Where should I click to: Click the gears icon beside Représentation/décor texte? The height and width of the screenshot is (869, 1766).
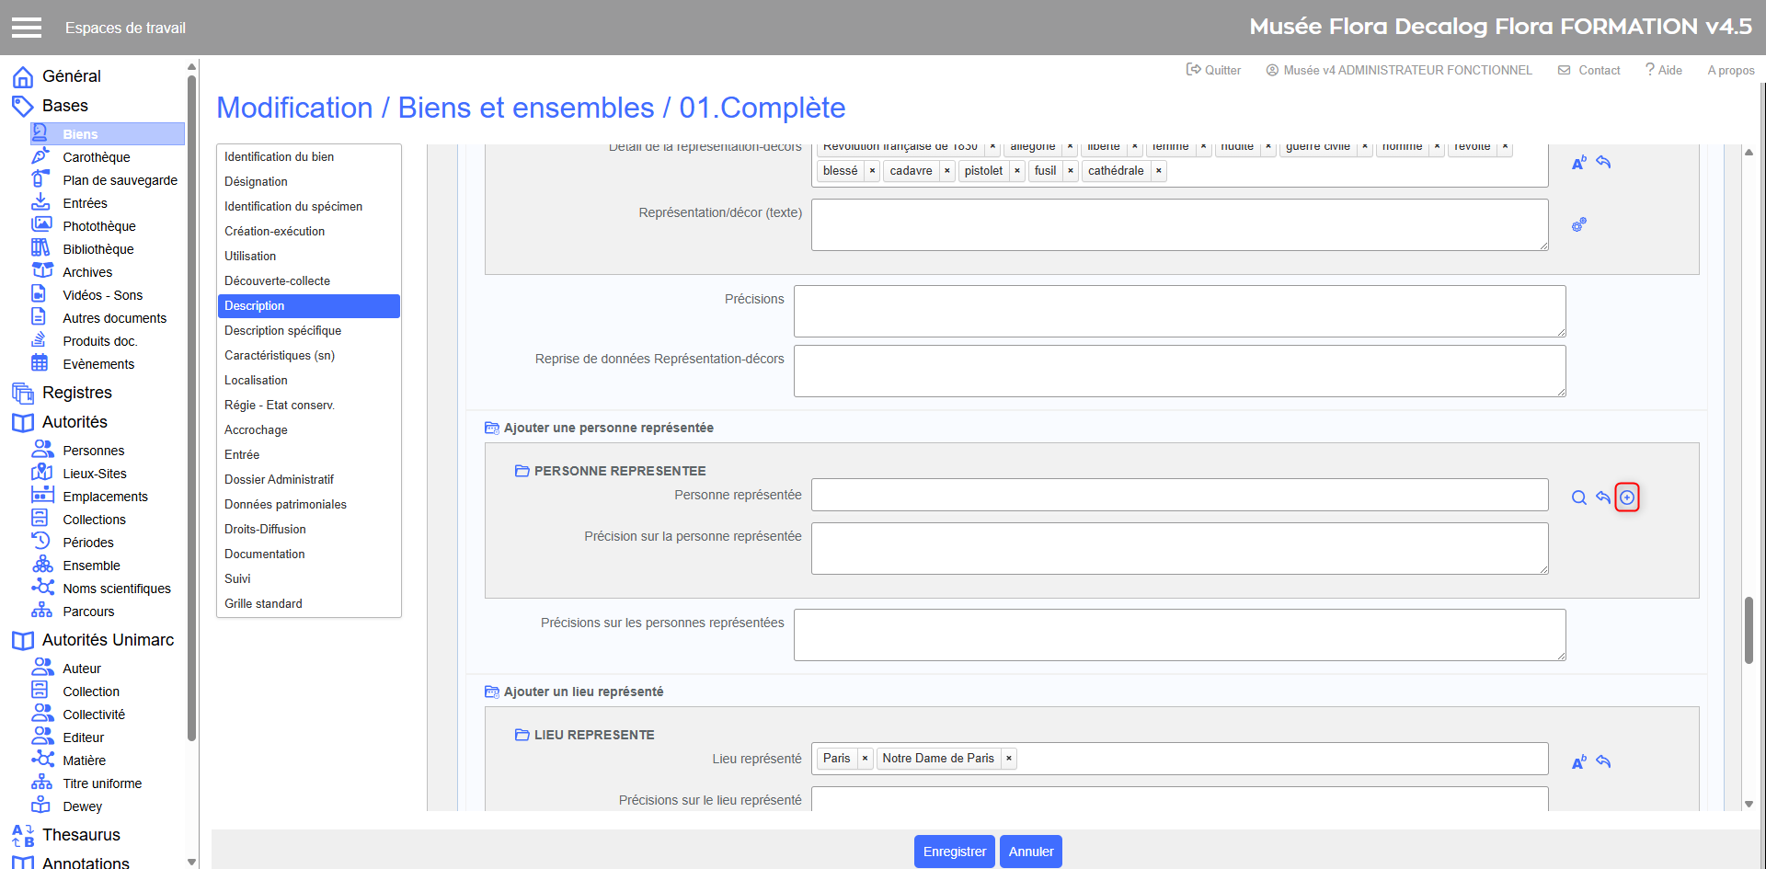click(x=1578, y=224)
